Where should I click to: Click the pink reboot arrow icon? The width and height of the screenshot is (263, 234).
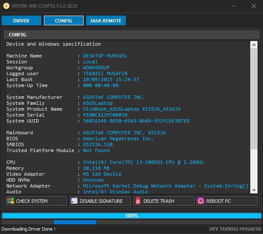(x=201, y=201)
